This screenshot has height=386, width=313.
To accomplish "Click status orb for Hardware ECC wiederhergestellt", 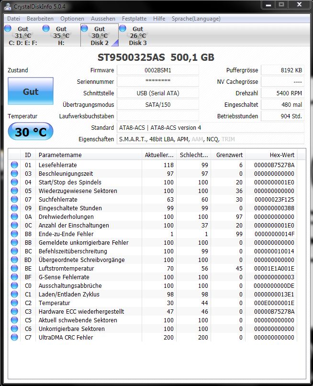I will (14, 311).
